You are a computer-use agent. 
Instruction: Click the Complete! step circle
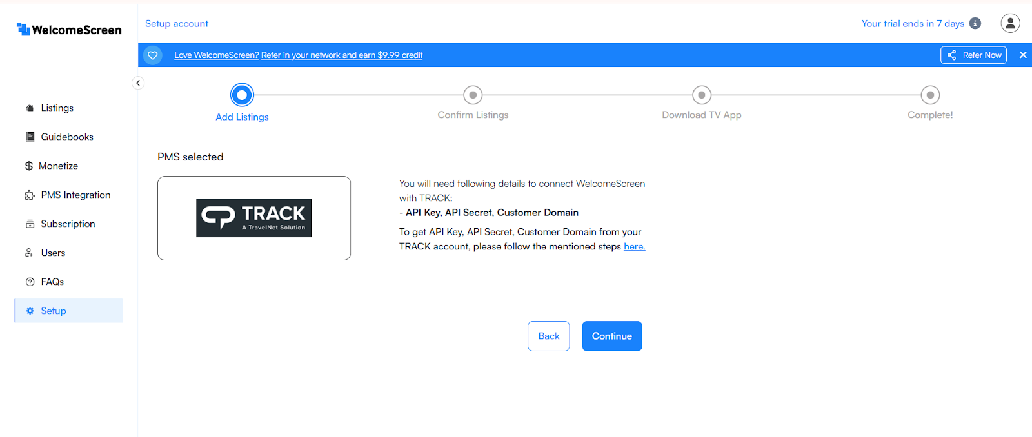(x=930, y=95)
